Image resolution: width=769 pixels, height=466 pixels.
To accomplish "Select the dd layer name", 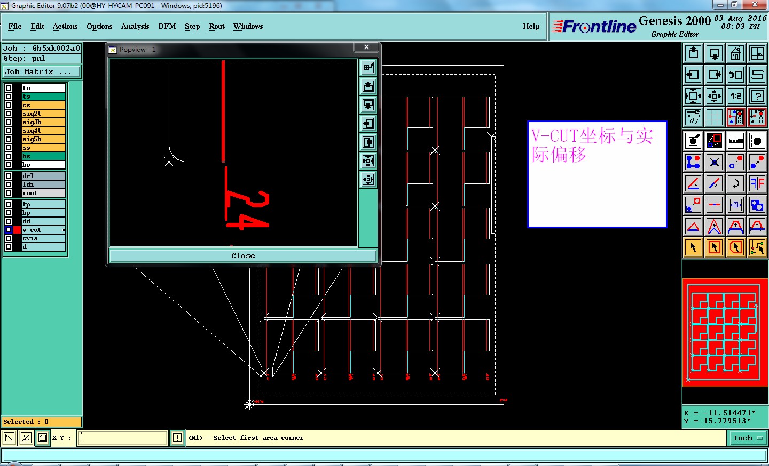I will (43, 221).
